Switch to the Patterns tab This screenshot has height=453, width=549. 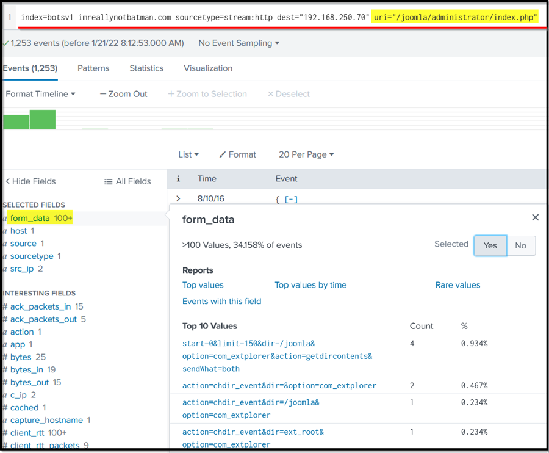point(93,68)
